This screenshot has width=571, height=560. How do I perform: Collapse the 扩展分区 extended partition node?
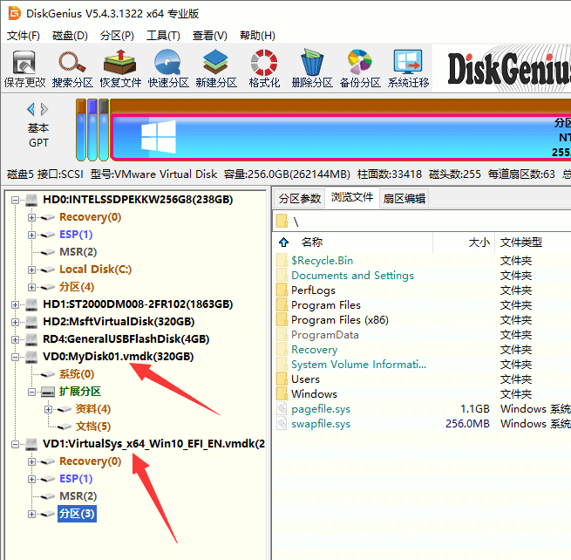[31, 392]
